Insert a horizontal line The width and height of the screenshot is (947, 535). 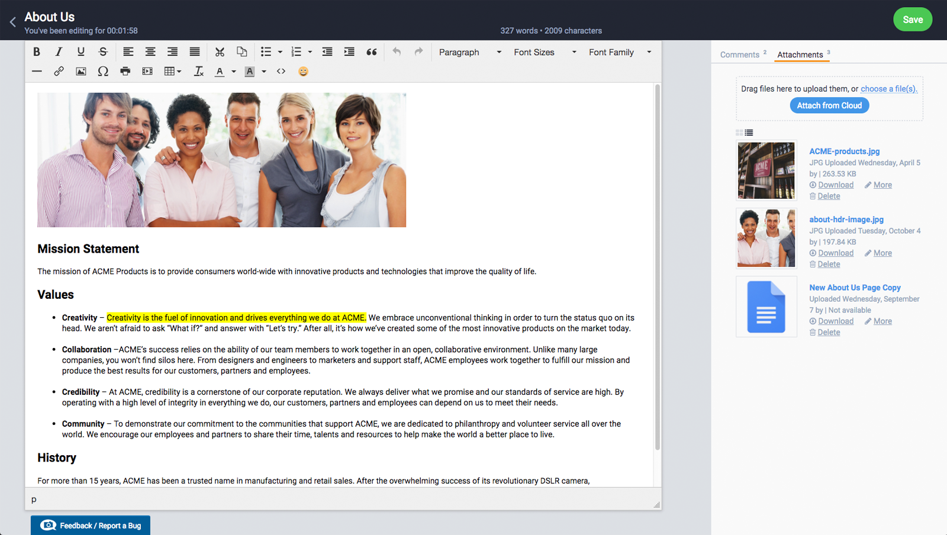click(x=37, y=72)
